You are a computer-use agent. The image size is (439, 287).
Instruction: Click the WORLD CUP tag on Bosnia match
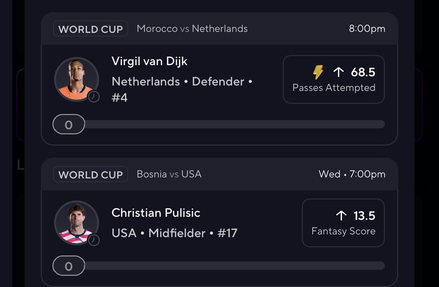(x=90, y=174)
